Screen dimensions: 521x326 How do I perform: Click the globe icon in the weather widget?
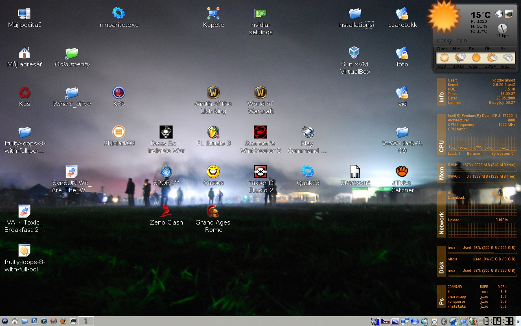point(499,14)
